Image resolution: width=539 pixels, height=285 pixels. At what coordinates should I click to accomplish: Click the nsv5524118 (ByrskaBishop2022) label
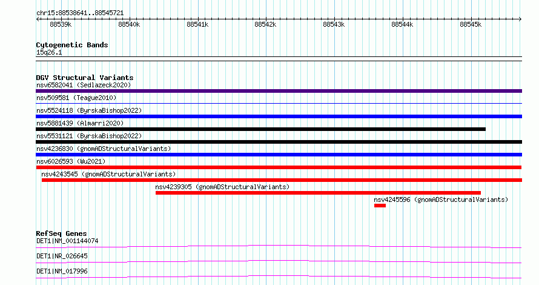(x=89, y=110)
